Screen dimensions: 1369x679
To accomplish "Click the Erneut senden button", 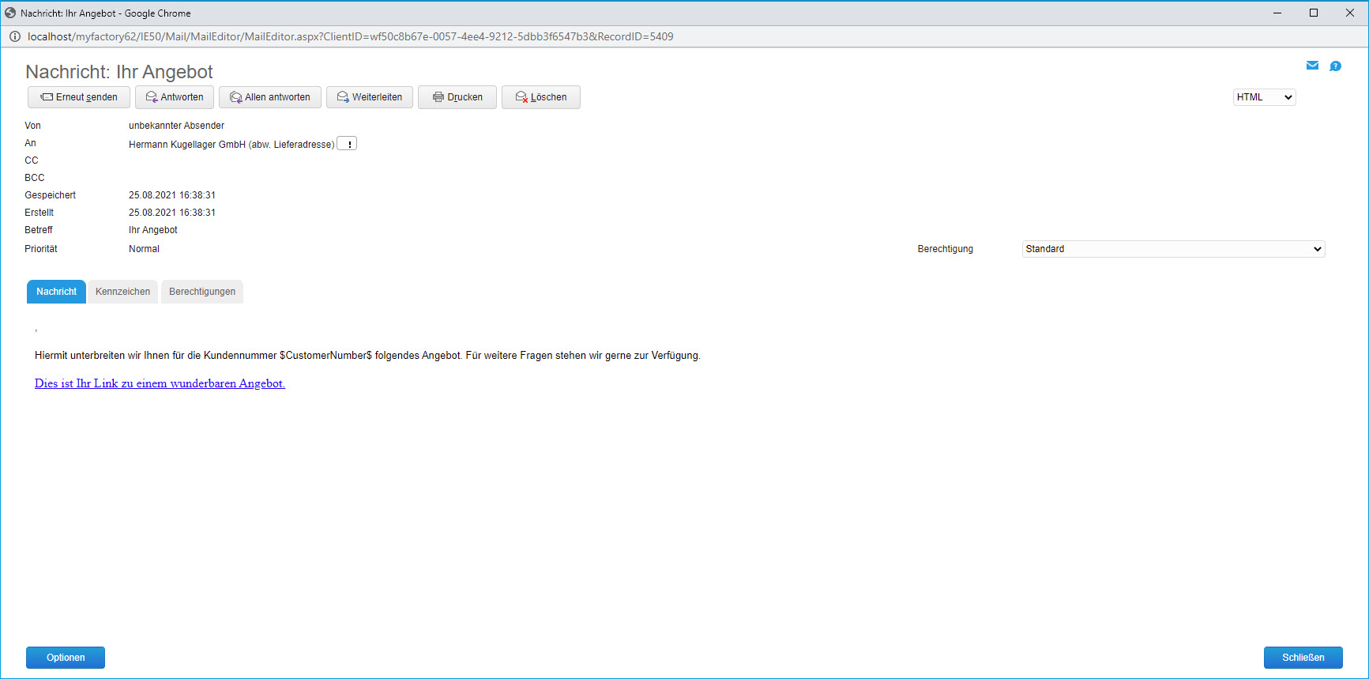I will [x=79, y=97].
